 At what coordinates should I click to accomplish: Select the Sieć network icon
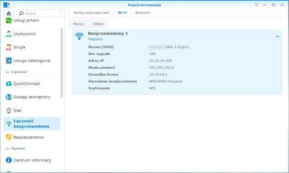(x=9, y=110)
